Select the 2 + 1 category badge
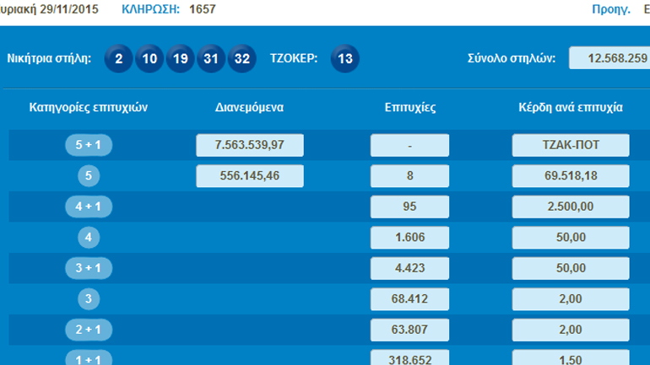650x365 pixels. point(89,329)
